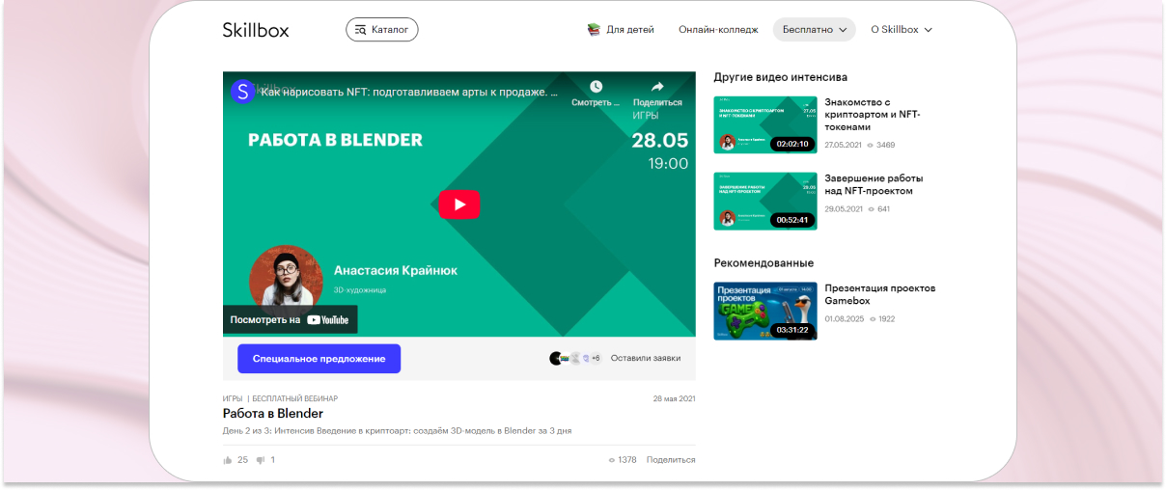Play the YouTube video
1166x490 pixels.
point(458,204)
